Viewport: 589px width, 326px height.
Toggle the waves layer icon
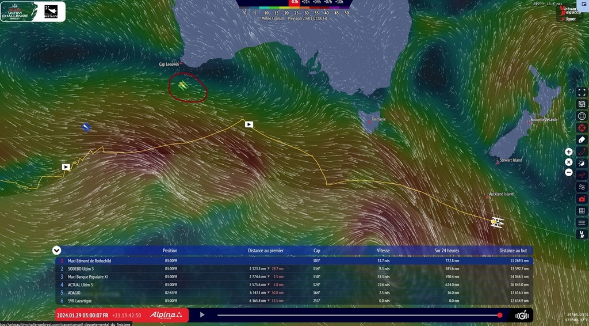[582, 187]
